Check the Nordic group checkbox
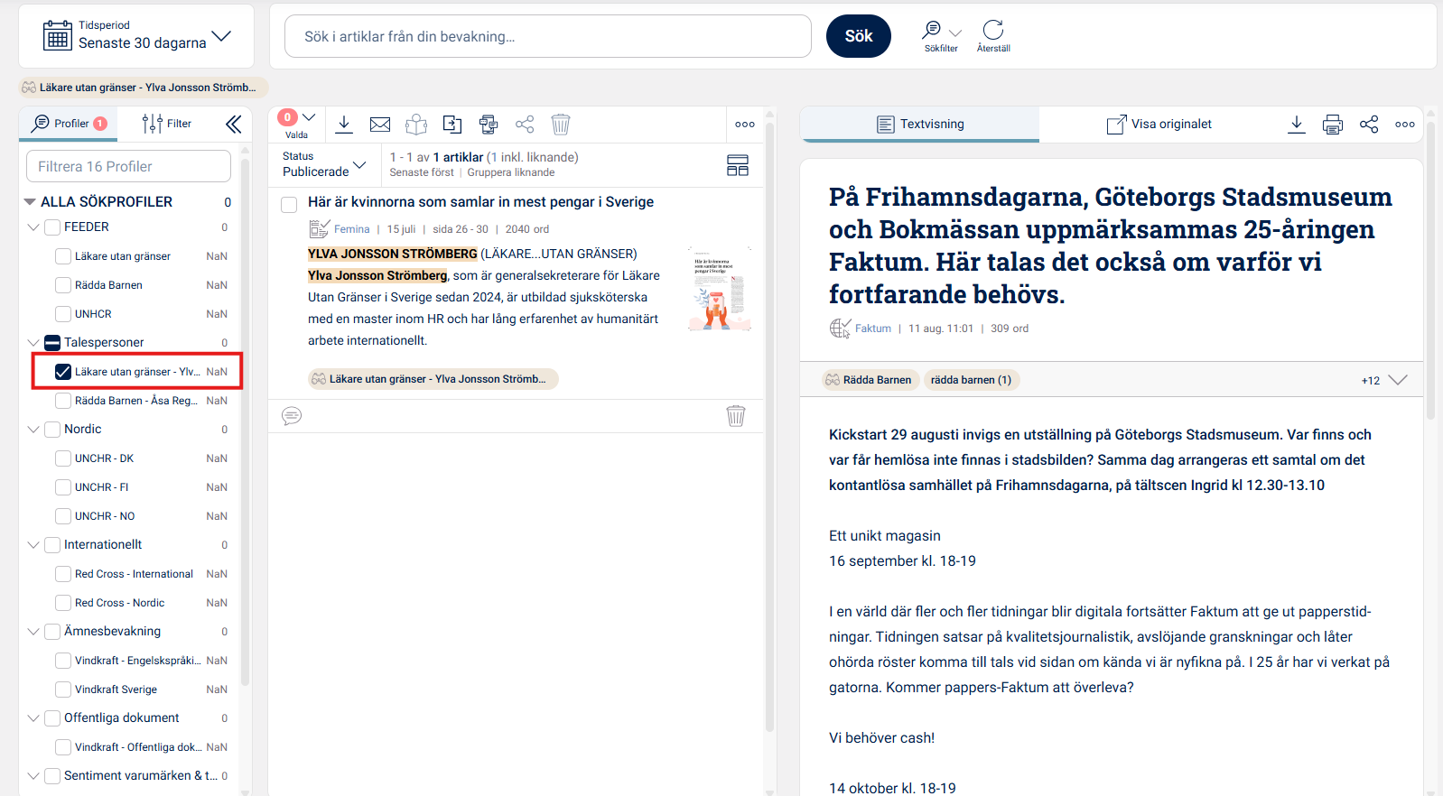Image resolution: width=1443 pixels, height=796 pixels. pos(52,430)
